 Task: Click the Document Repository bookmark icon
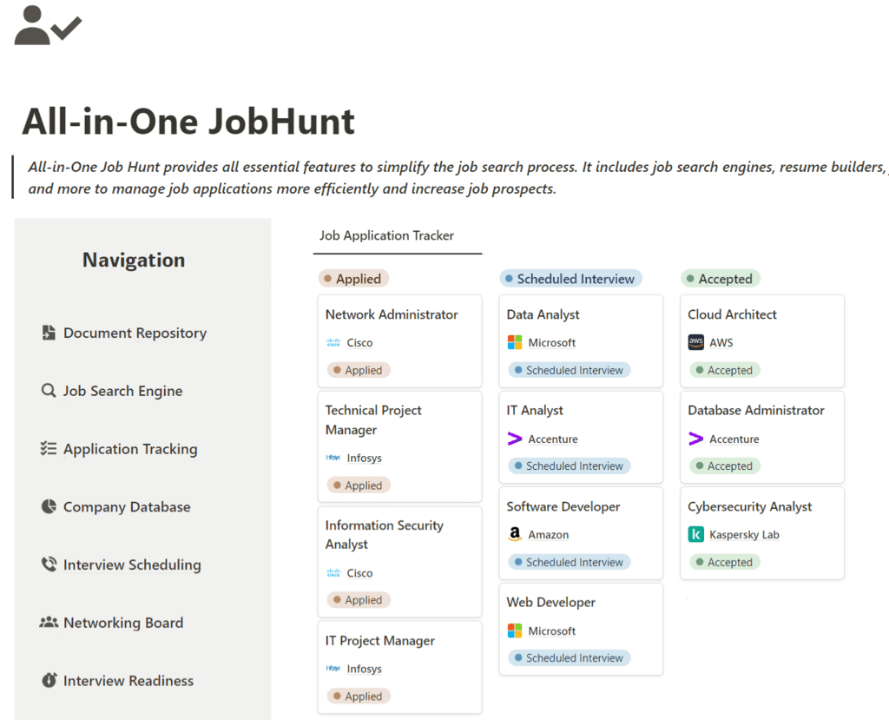point(49,333)
